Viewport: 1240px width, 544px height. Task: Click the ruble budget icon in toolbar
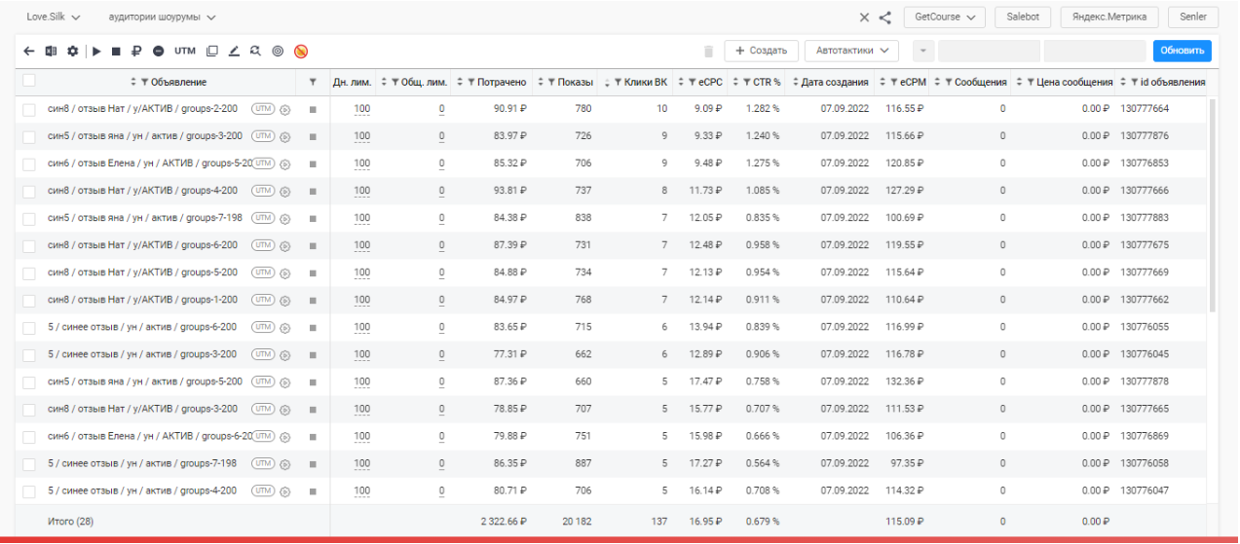(136, 51)
